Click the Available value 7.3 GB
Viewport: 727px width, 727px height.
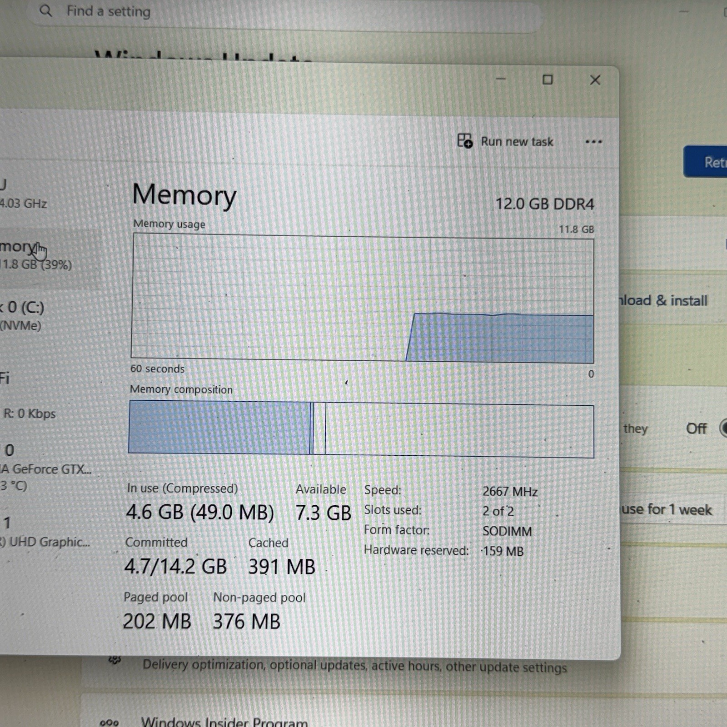coord(323,513)
